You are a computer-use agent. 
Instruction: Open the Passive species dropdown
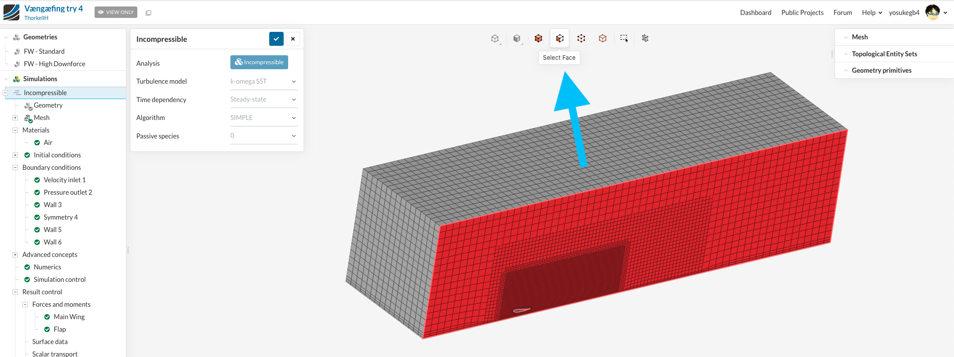pos(264,136)
